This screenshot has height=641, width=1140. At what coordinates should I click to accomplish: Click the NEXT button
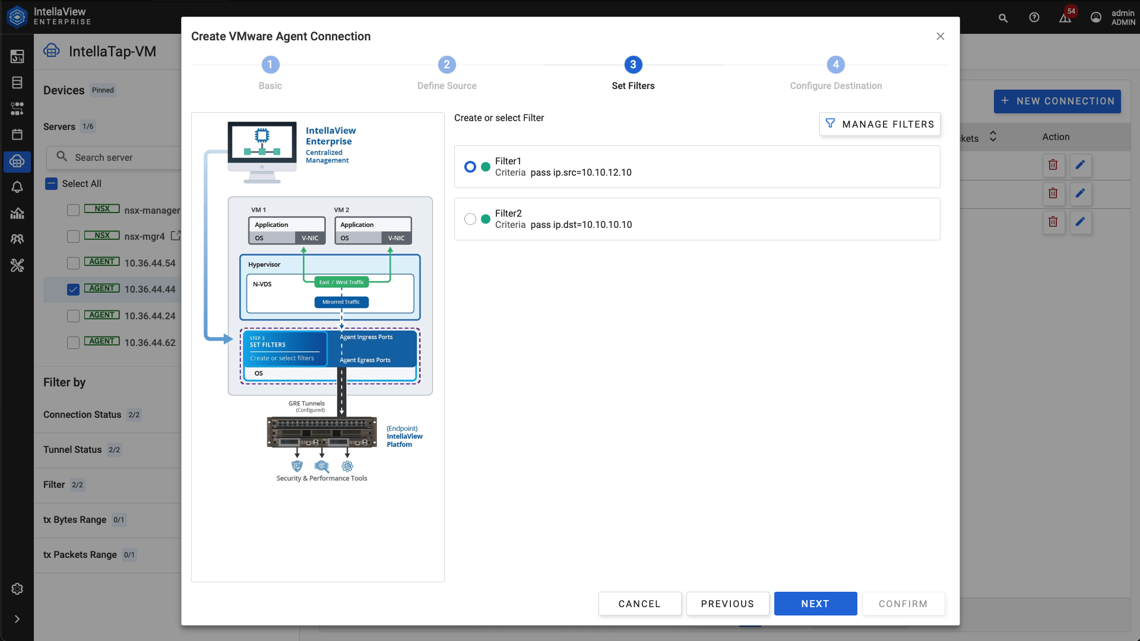[815, 604]
